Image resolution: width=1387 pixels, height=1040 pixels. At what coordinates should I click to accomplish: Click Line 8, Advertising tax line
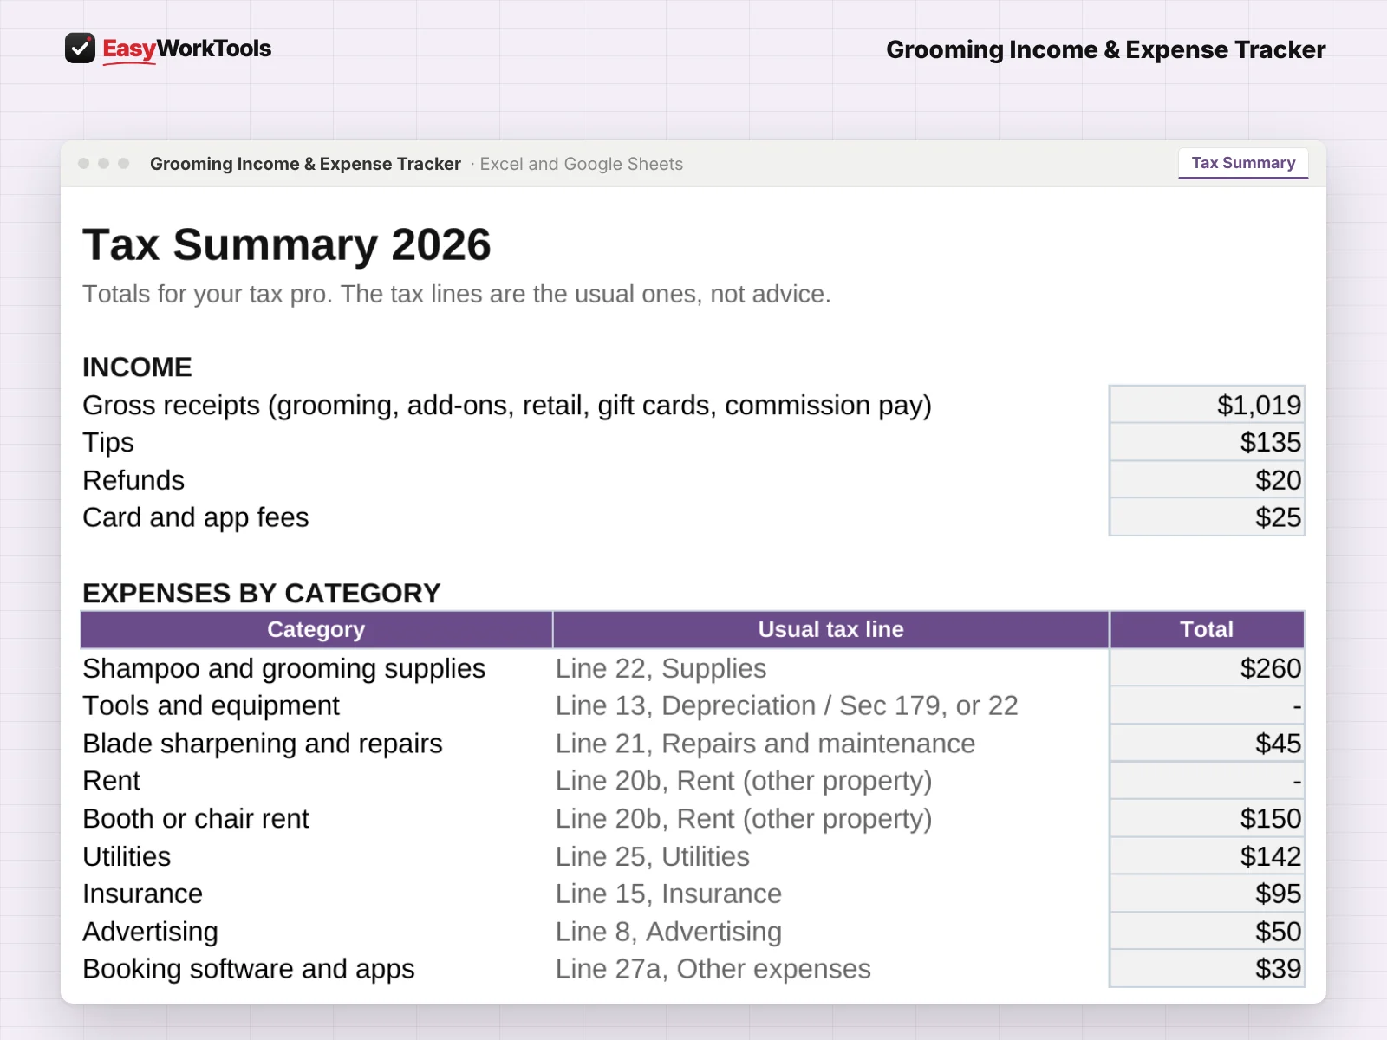click(669, 932)
